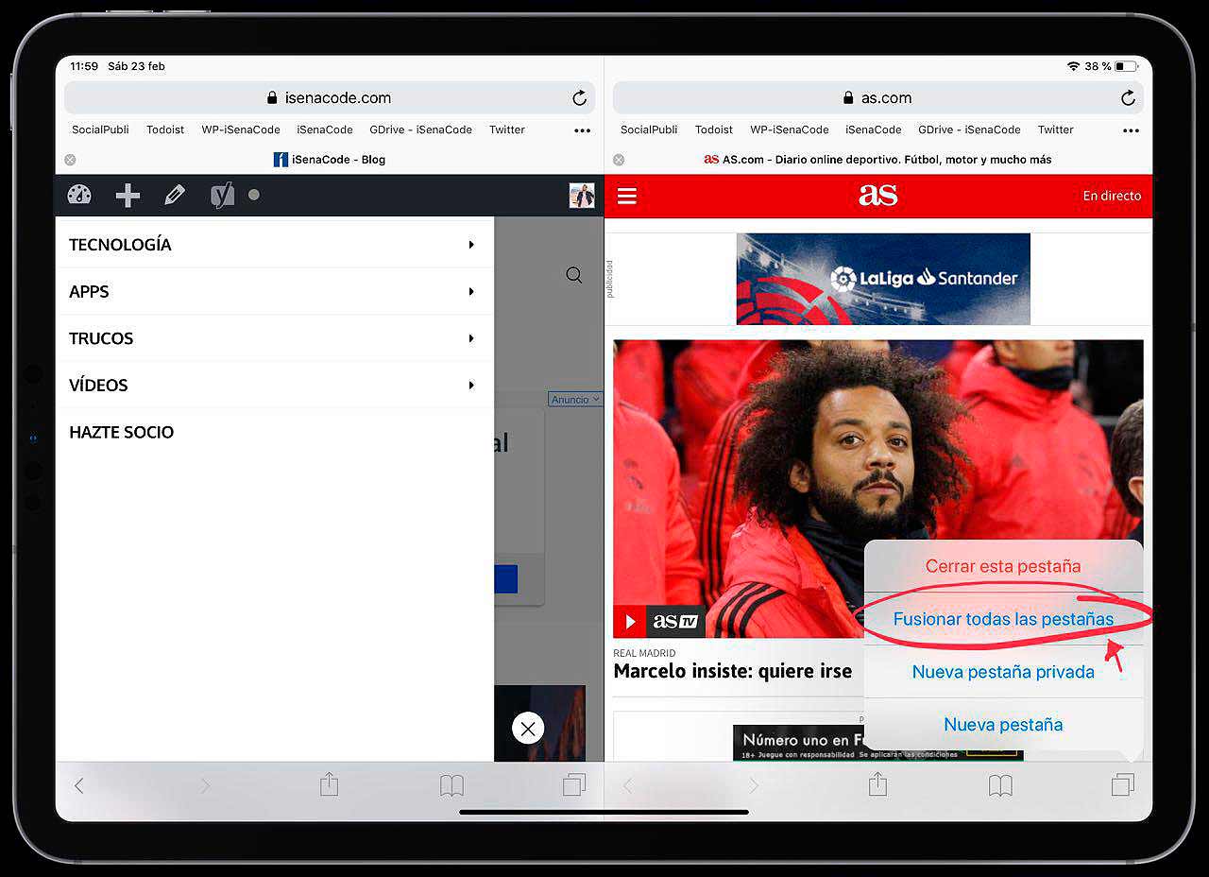Expand the VÍDEOS submenu arrow
The image size is (1209, 877).
pyautogui.click(x=471, y=386)
